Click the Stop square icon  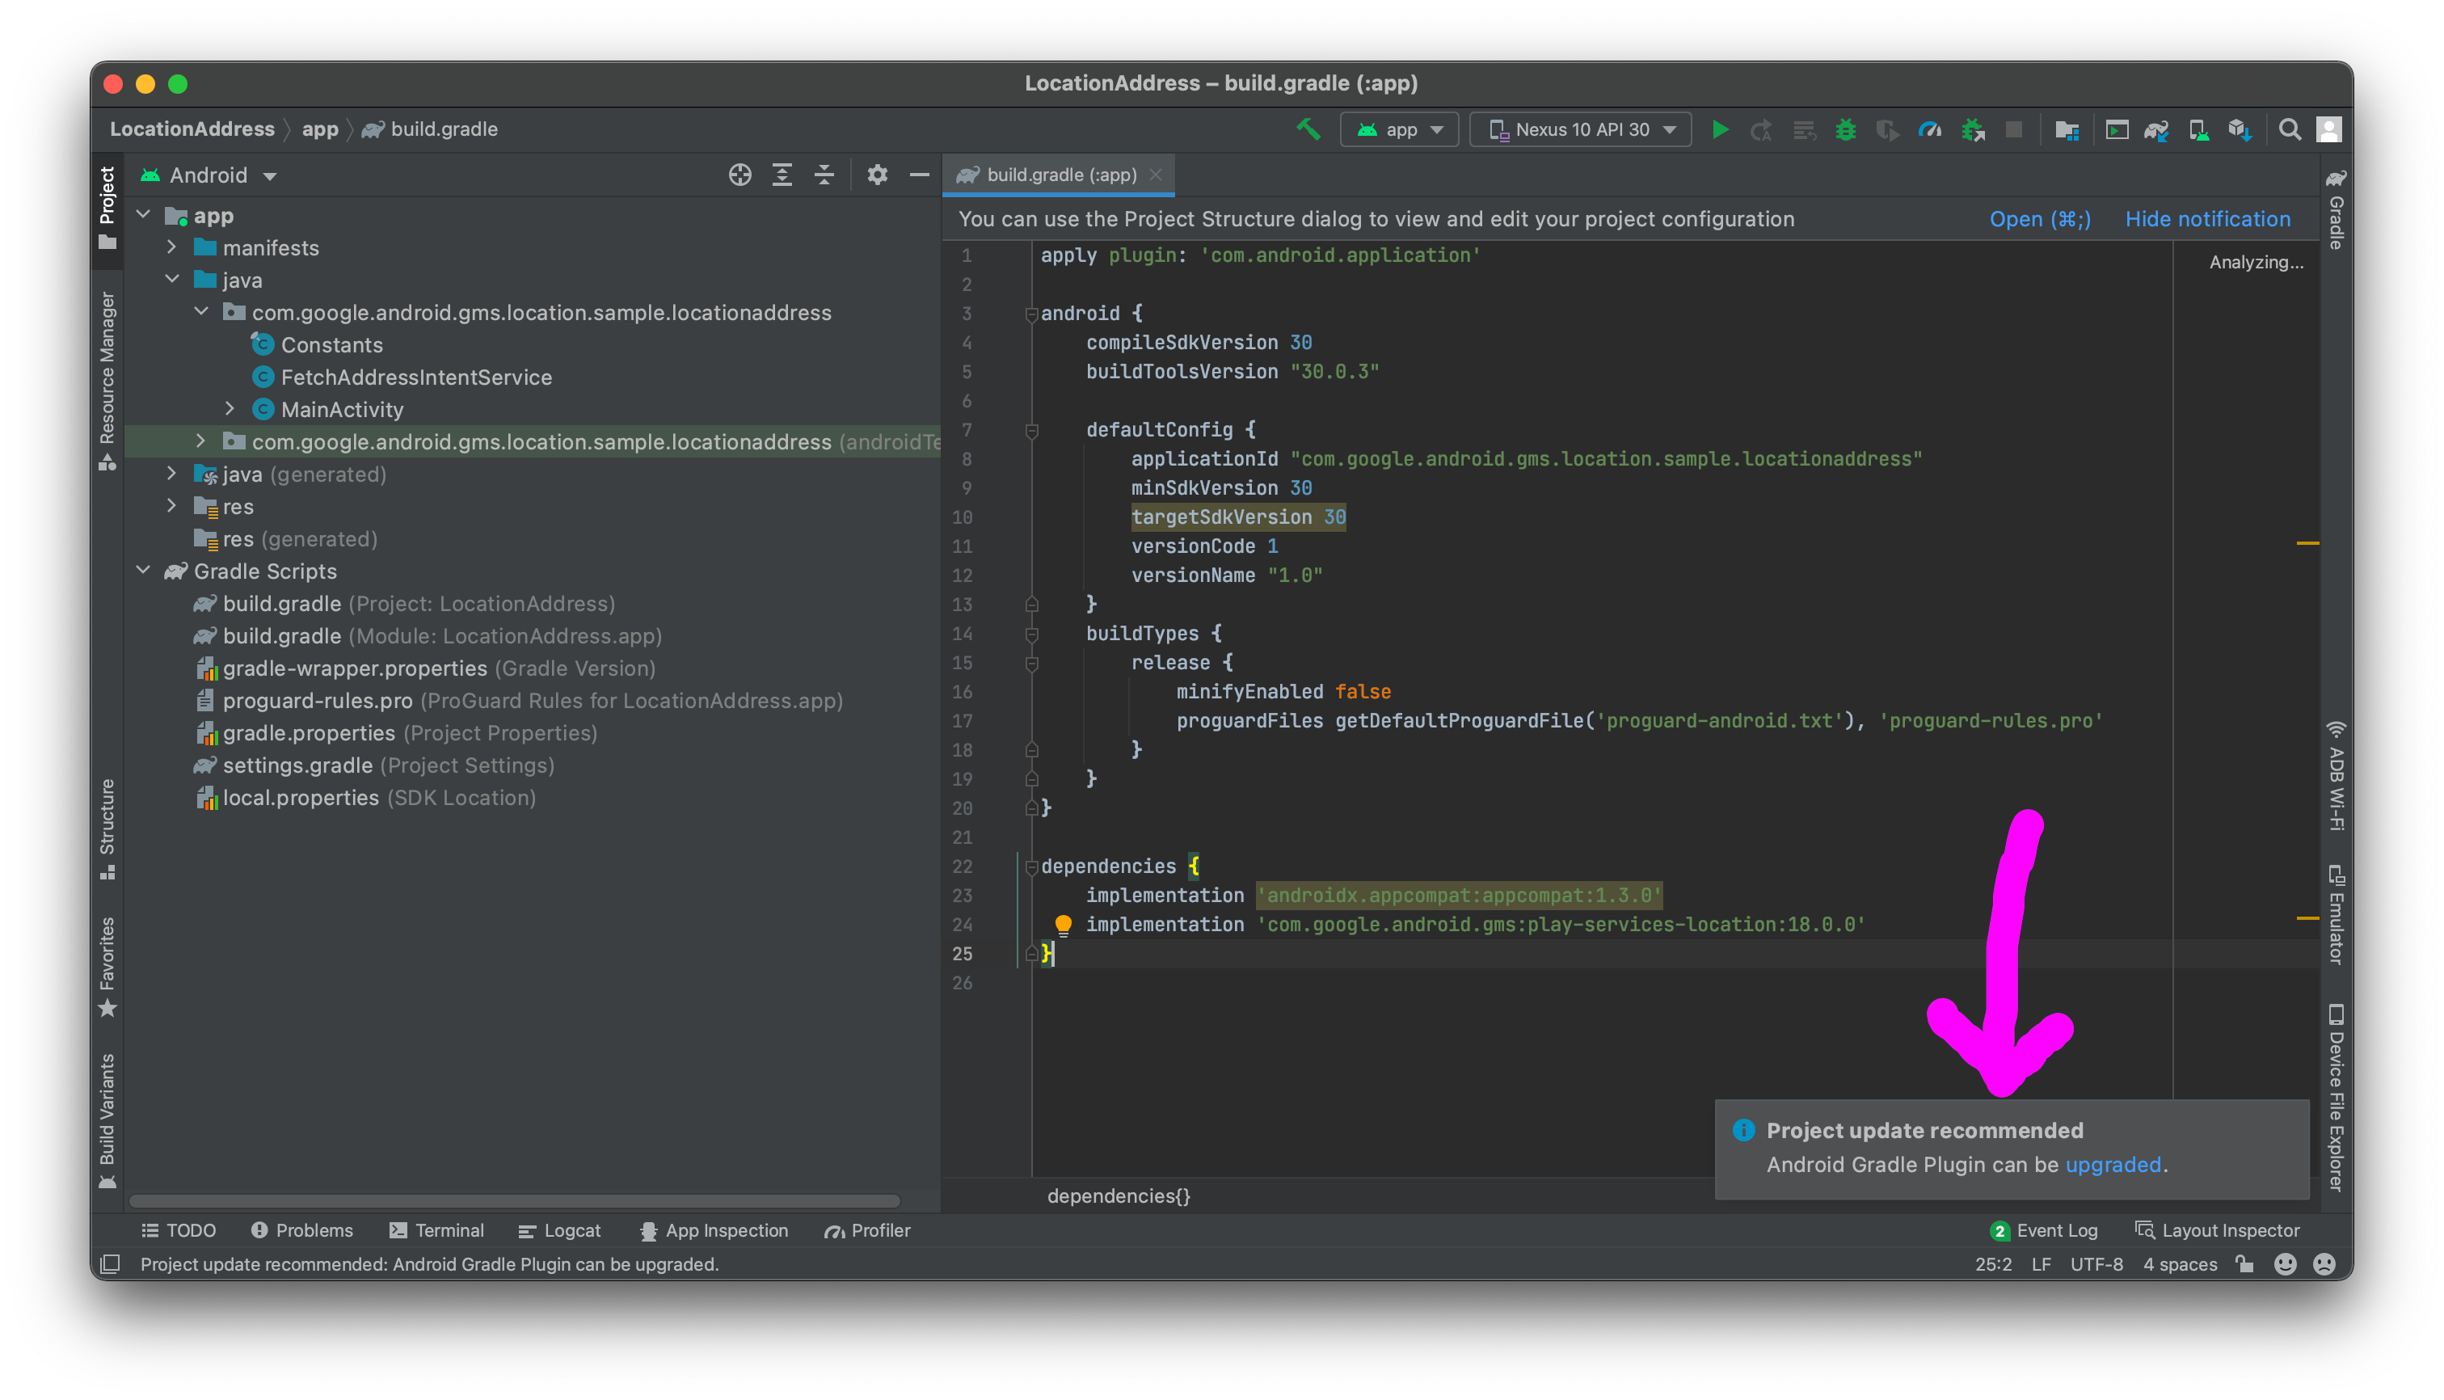(x=2013, y=130)
